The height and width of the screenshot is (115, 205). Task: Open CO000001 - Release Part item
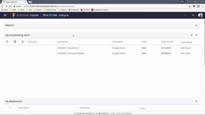pyautogui.click(x=68, y=48)
